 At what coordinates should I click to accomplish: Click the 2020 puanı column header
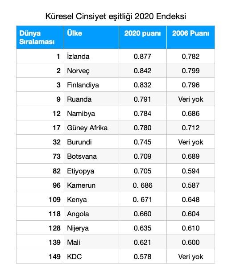(143, 37)
